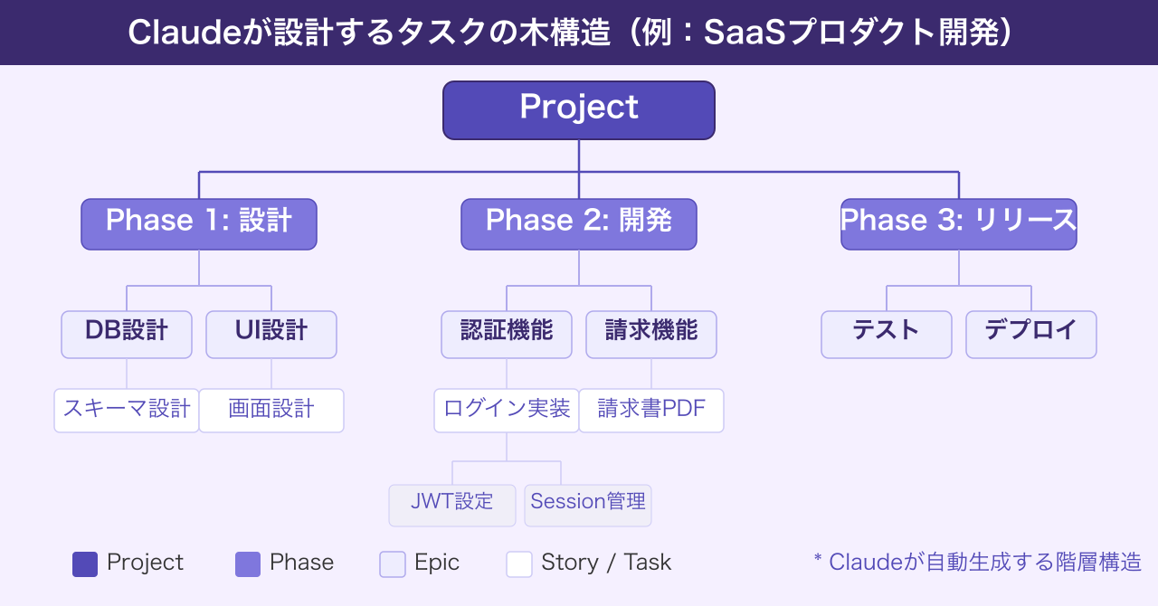
Task: Click the Epic legend color swatch
Action: tap(393, 563)
